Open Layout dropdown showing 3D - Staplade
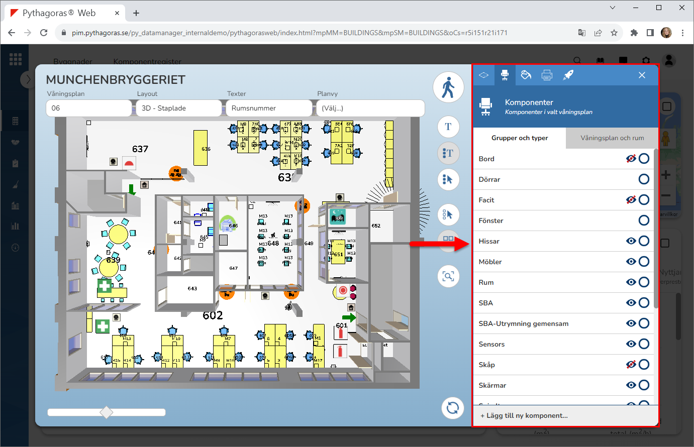The height and width of the screenshot is (447, 694). [x=178, y=108]
